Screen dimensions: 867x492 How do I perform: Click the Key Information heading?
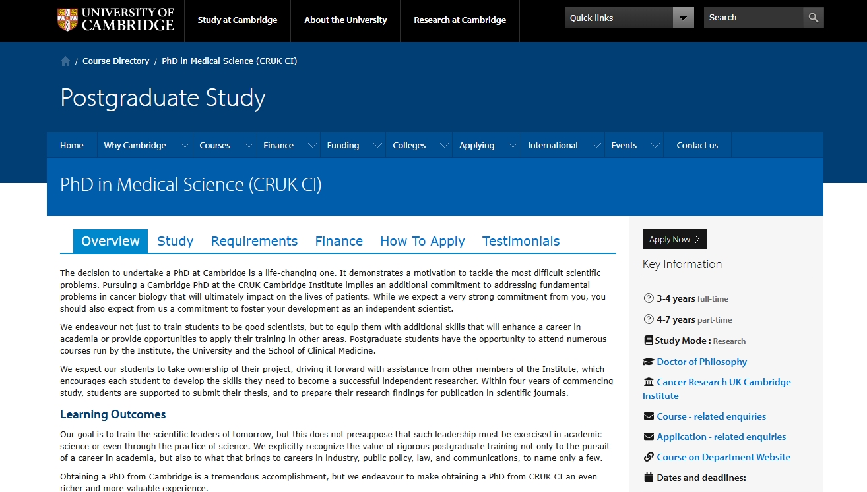pos(682,264)
